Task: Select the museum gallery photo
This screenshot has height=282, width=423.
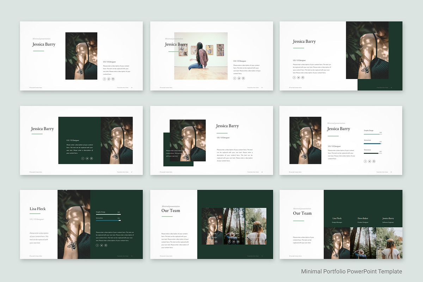Action: [201, 56]
